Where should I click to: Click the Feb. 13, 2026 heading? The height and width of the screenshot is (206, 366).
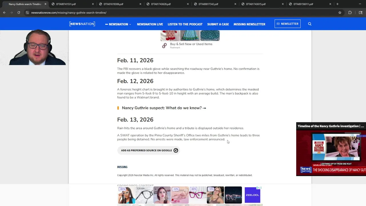pos(135,120)
